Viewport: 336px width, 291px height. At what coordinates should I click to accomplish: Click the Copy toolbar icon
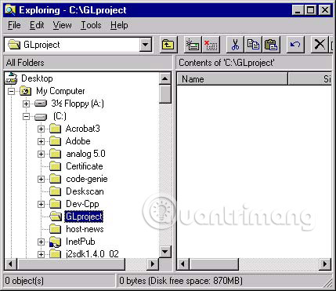[253, 45]
